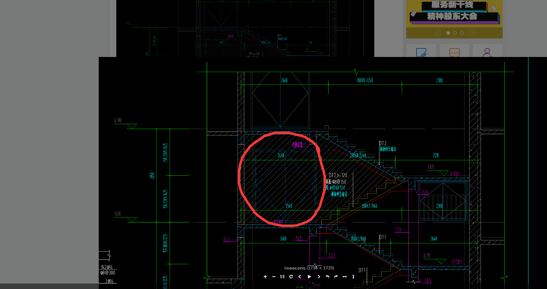Start slideshow with the play icon

(309, 277)
